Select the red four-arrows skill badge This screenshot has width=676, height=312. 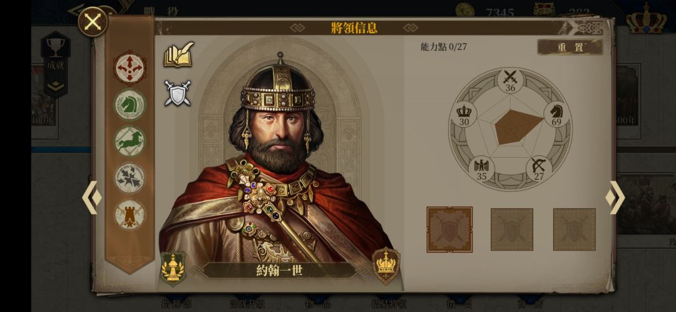coord(130,68)
